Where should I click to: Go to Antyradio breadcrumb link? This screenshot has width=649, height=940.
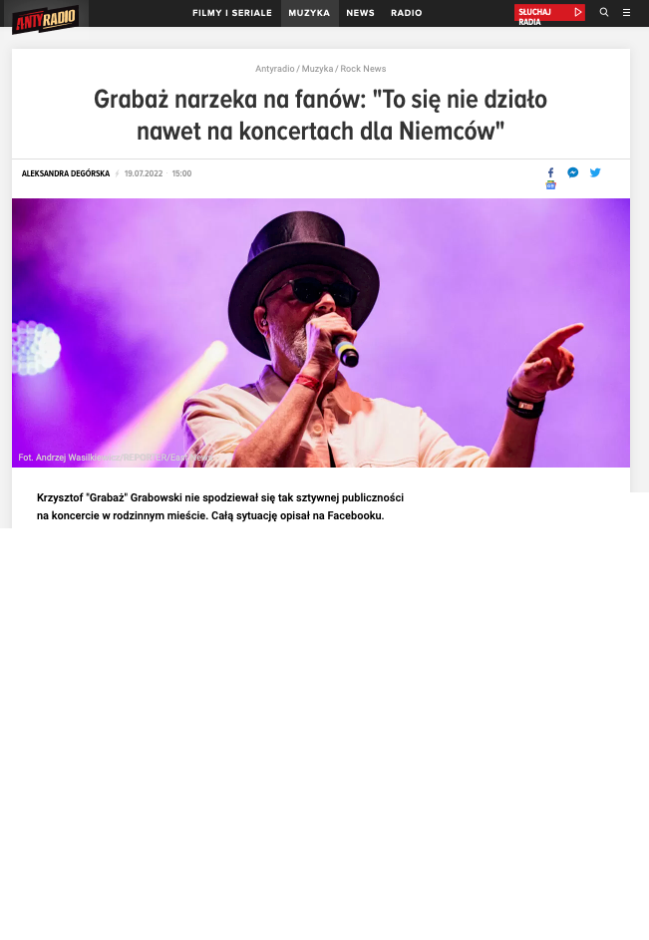tap(275, 69)
